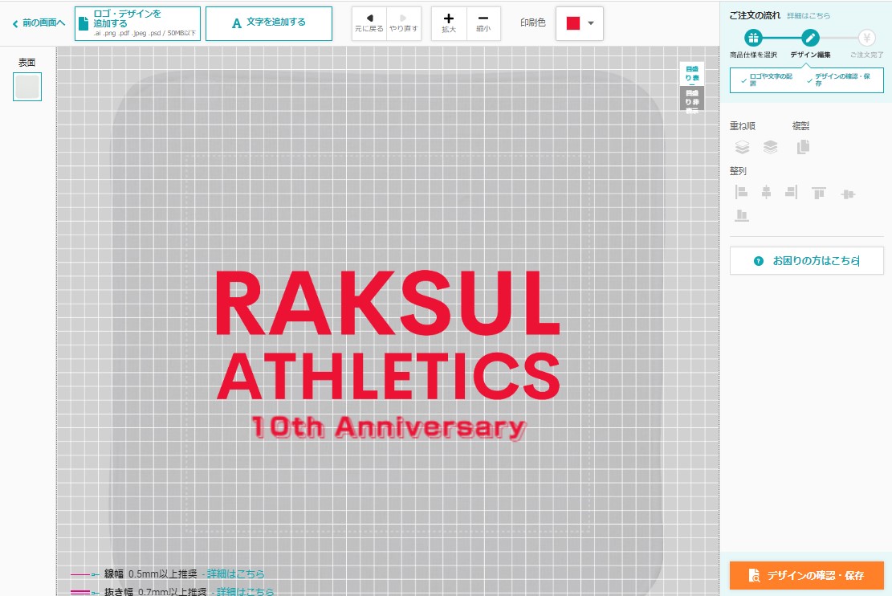Send layer backward with second 重ね順 icon
This screenshot has width=892, height=596.
tap(770, 148)
